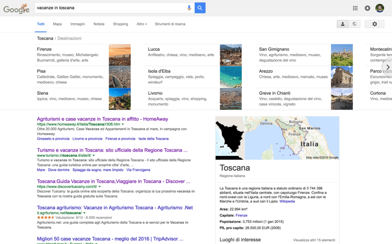Expand the turismo.intoscana.it URL dropdown arrow
The width and height of the screenshot is (392, 244).
94,155
